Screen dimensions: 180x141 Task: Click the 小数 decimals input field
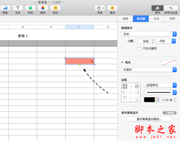[x=143, y=41]
